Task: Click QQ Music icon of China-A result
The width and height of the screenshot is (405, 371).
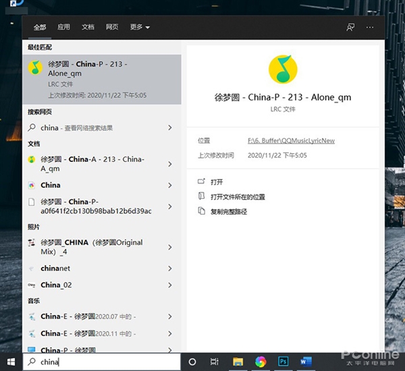Action: click(32, 159)
